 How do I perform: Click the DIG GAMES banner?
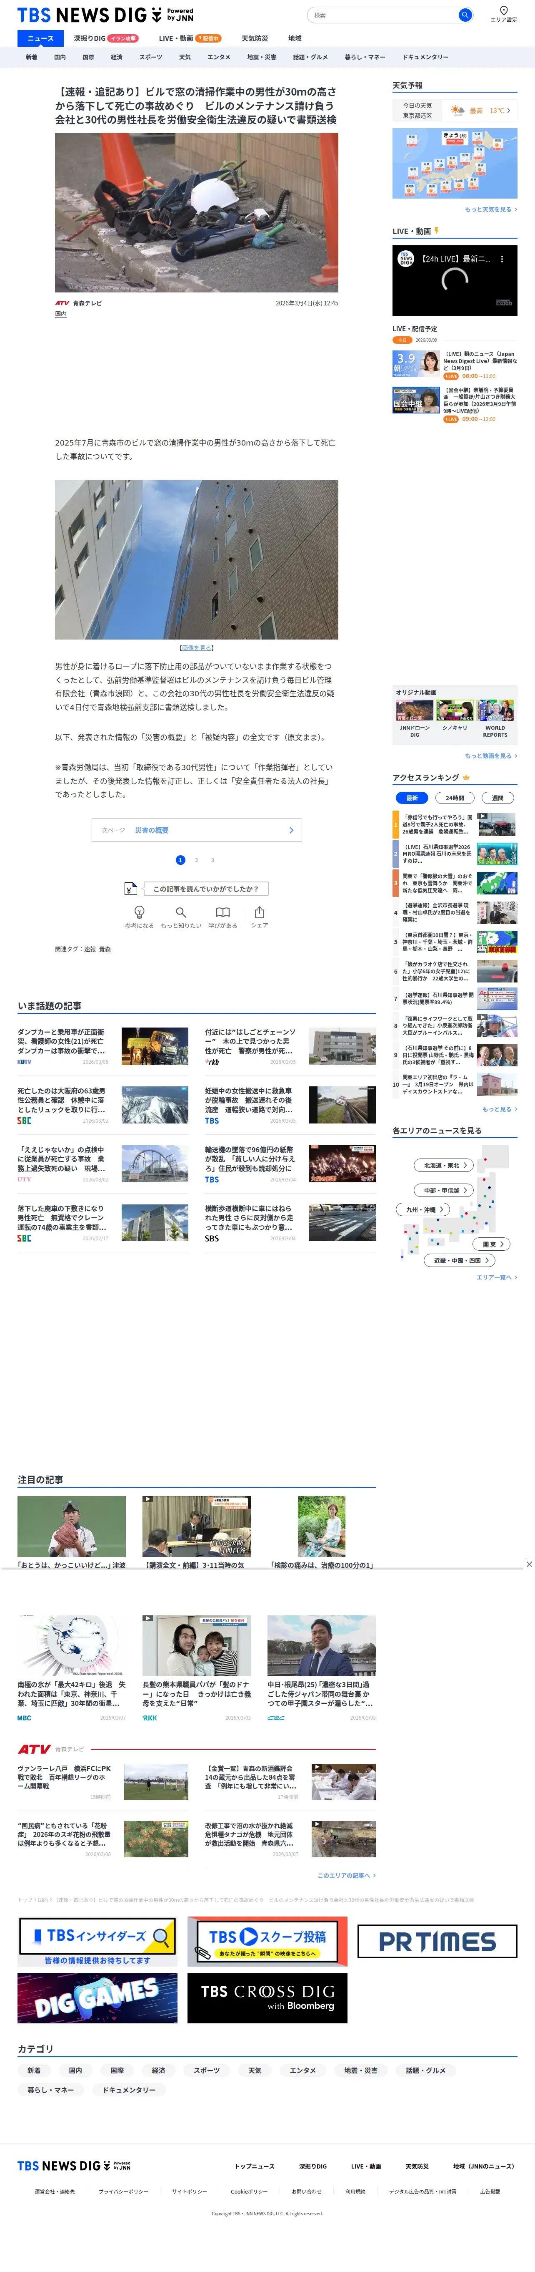tap(97, 1998)
